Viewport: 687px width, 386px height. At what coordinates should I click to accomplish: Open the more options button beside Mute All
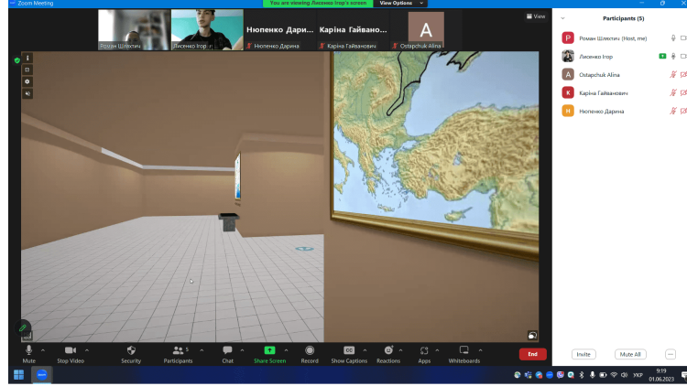coord(670,354)
